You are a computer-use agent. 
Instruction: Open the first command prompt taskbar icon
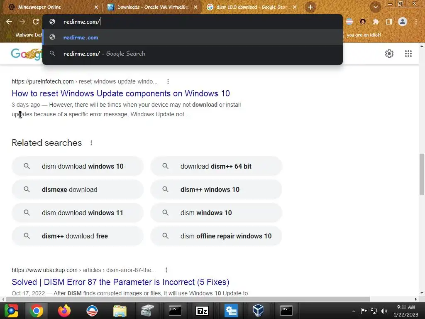pos(175,311)
